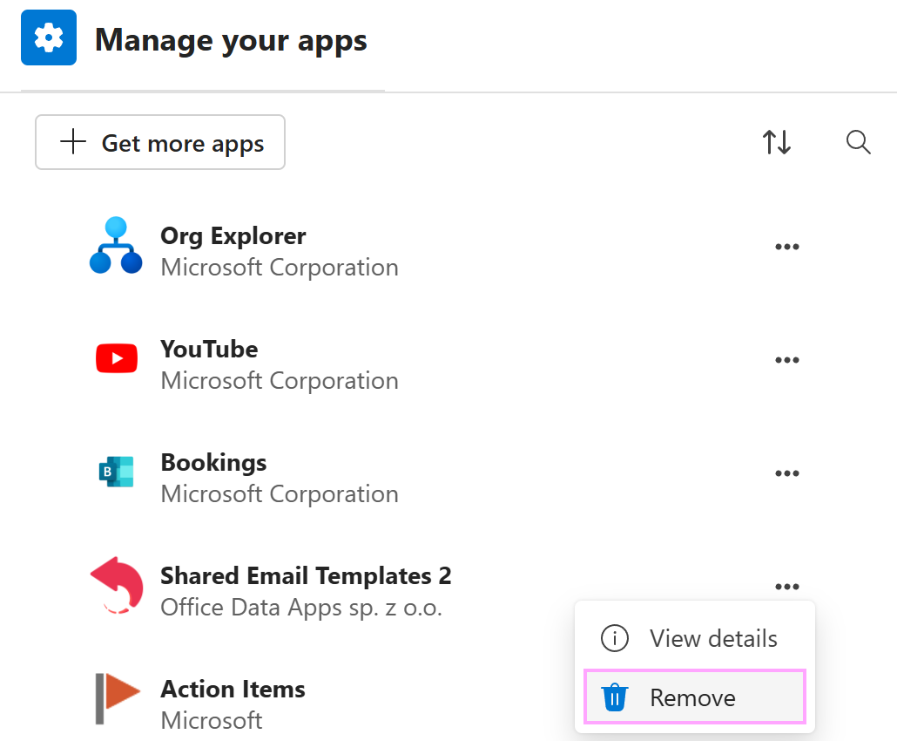Select the YouTube app icon
The image size is (897, 741).
pos(117,358)
